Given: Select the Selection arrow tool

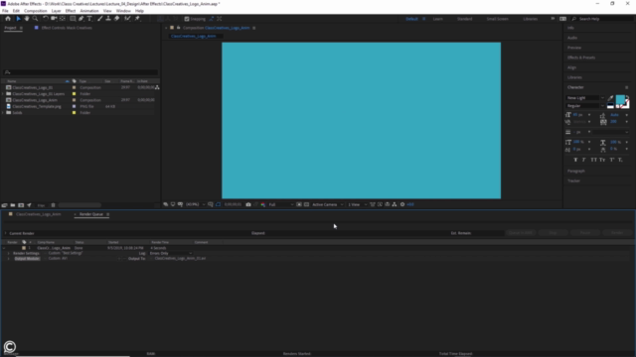Looking at the screenshot, I should [18, 19].
